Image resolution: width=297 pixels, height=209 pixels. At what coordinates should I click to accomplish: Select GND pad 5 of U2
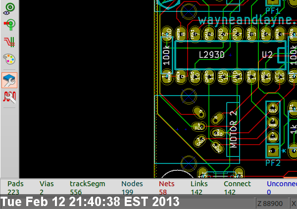point(223,34)
